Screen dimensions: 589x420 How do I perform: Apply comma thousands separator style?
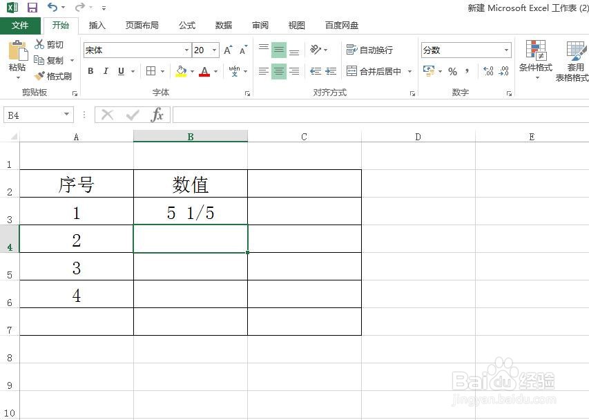(467, 71)
